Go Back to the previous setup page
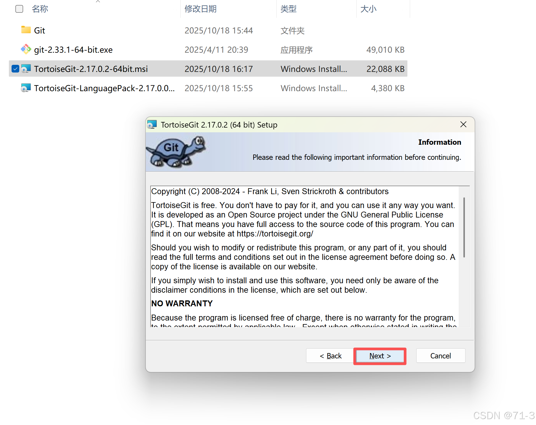 click(330, 356)
